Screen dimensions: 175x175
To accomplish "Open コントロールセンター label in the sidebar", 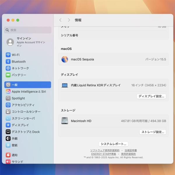I will click(x=26, y=112).
